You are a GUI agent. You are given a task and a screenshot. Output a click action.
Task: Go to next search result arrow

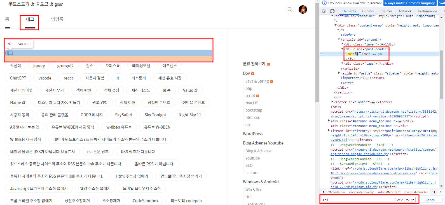413,200
